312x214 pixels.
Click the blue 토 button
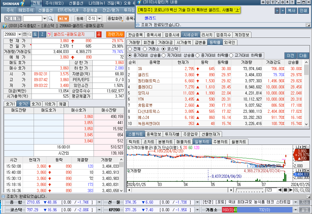click(35, 34)
